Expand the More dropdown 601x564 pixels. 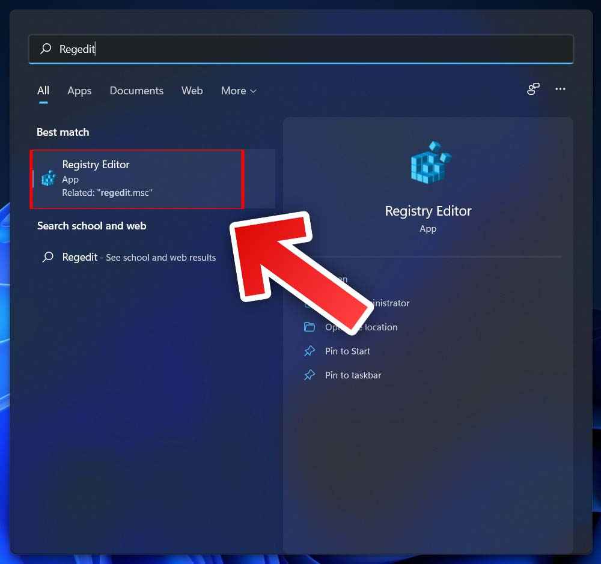coord(239,91)
